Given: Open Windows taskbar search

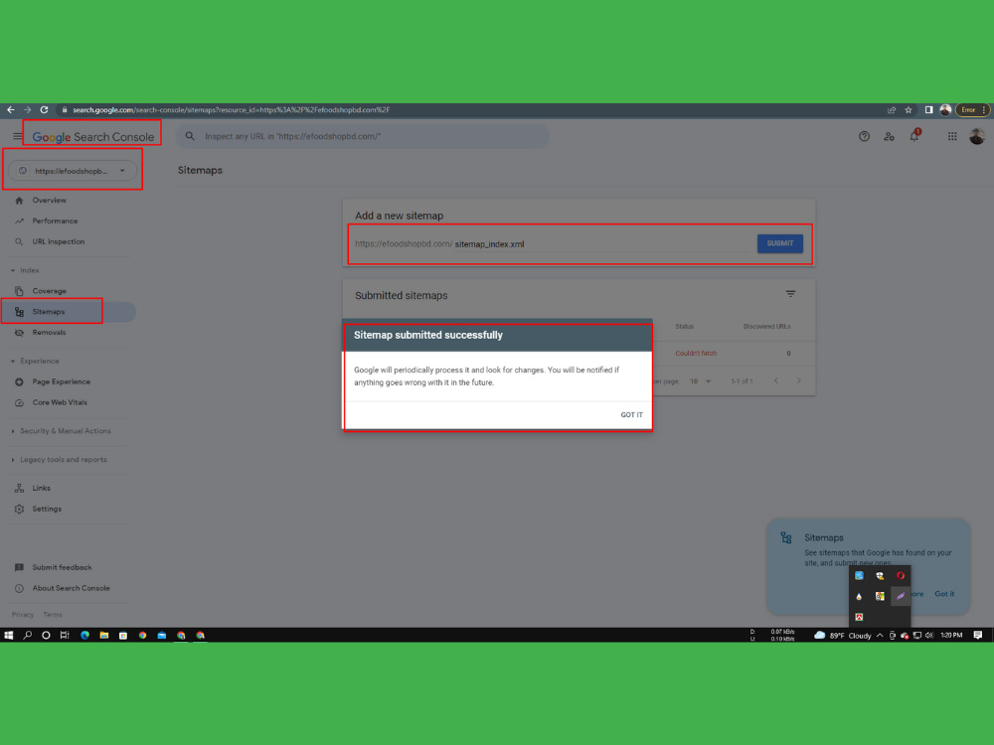Looking at the screenshot, I should (x=27, y=635).
